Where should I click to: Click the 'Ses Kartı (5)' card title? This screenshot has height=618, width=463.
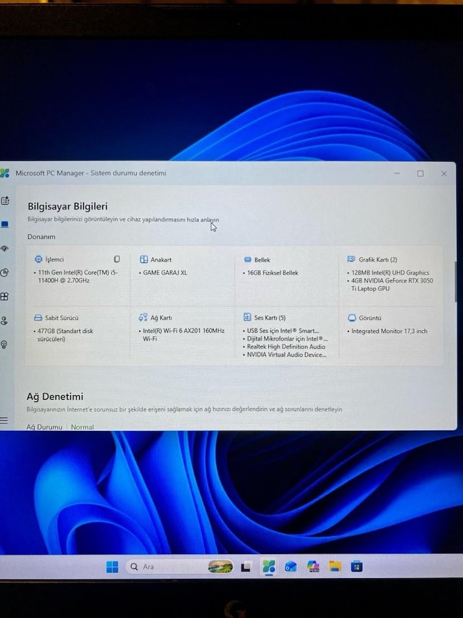pyautogui.click(x=269, y=317)
